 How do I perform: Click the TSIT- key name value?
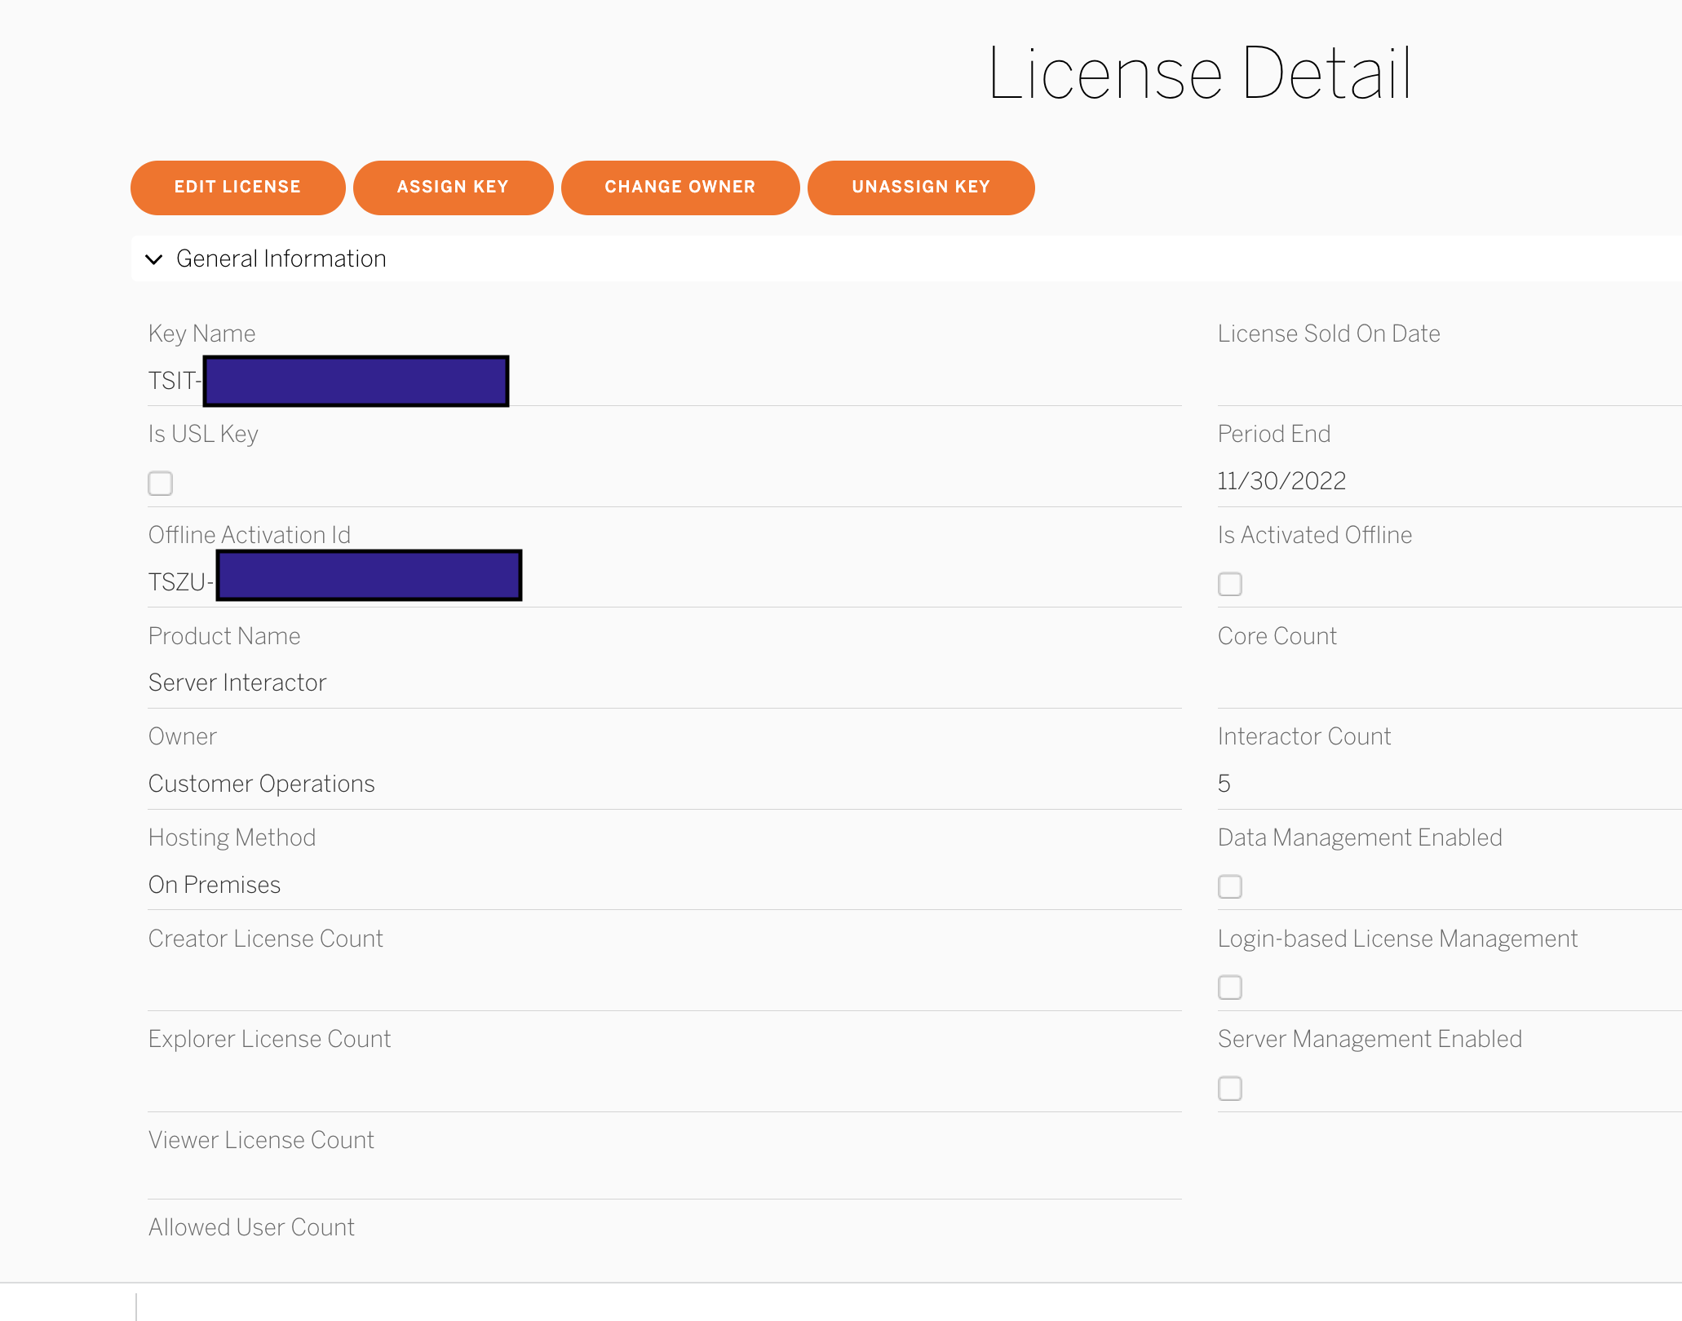[x=174, y=381]
